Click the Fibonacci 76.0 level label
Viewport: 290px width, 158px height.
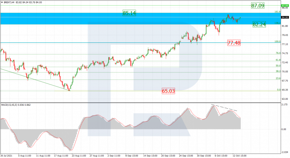[x=278, y=53]
